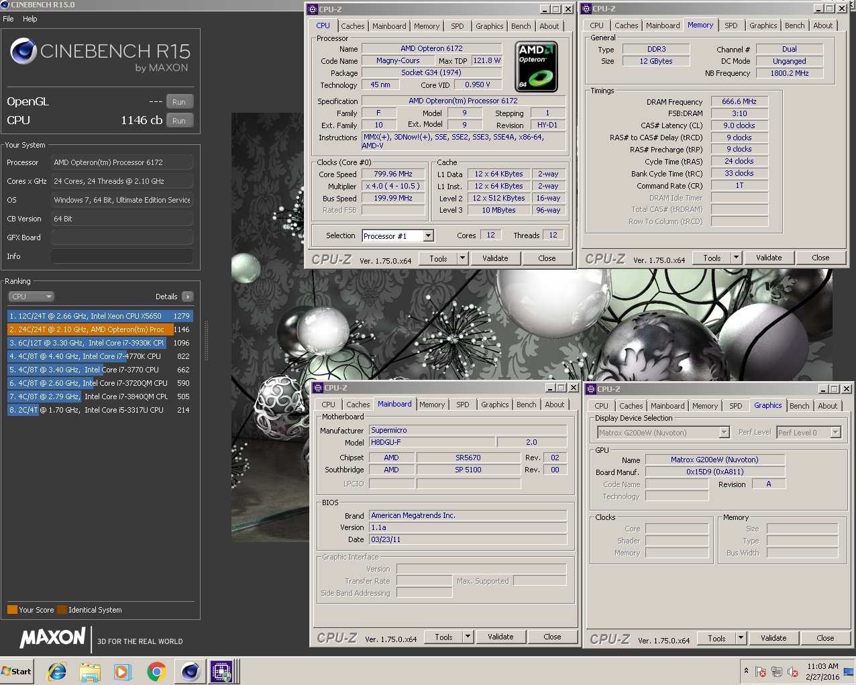Viewport: 856px width, 685px height.
Task: Switch to CPU-Z taskbar icon
Action: 221,671
